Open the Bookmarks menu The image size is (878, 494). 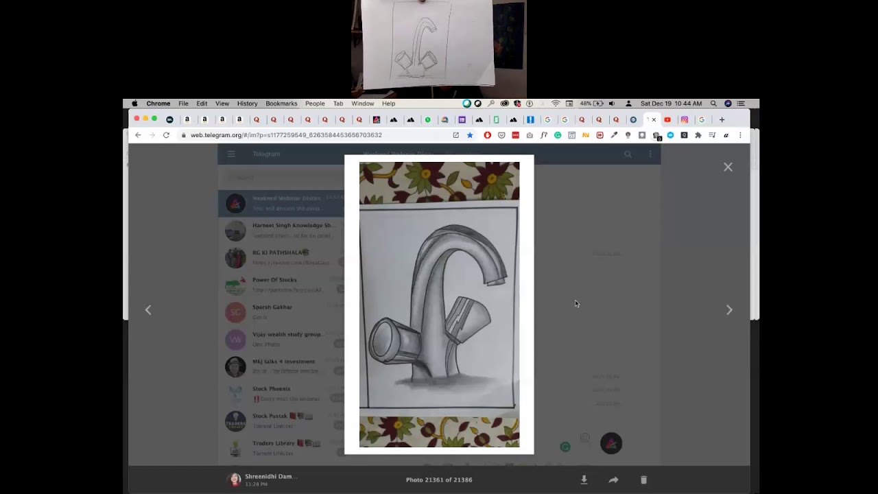(x=281, y=104)
